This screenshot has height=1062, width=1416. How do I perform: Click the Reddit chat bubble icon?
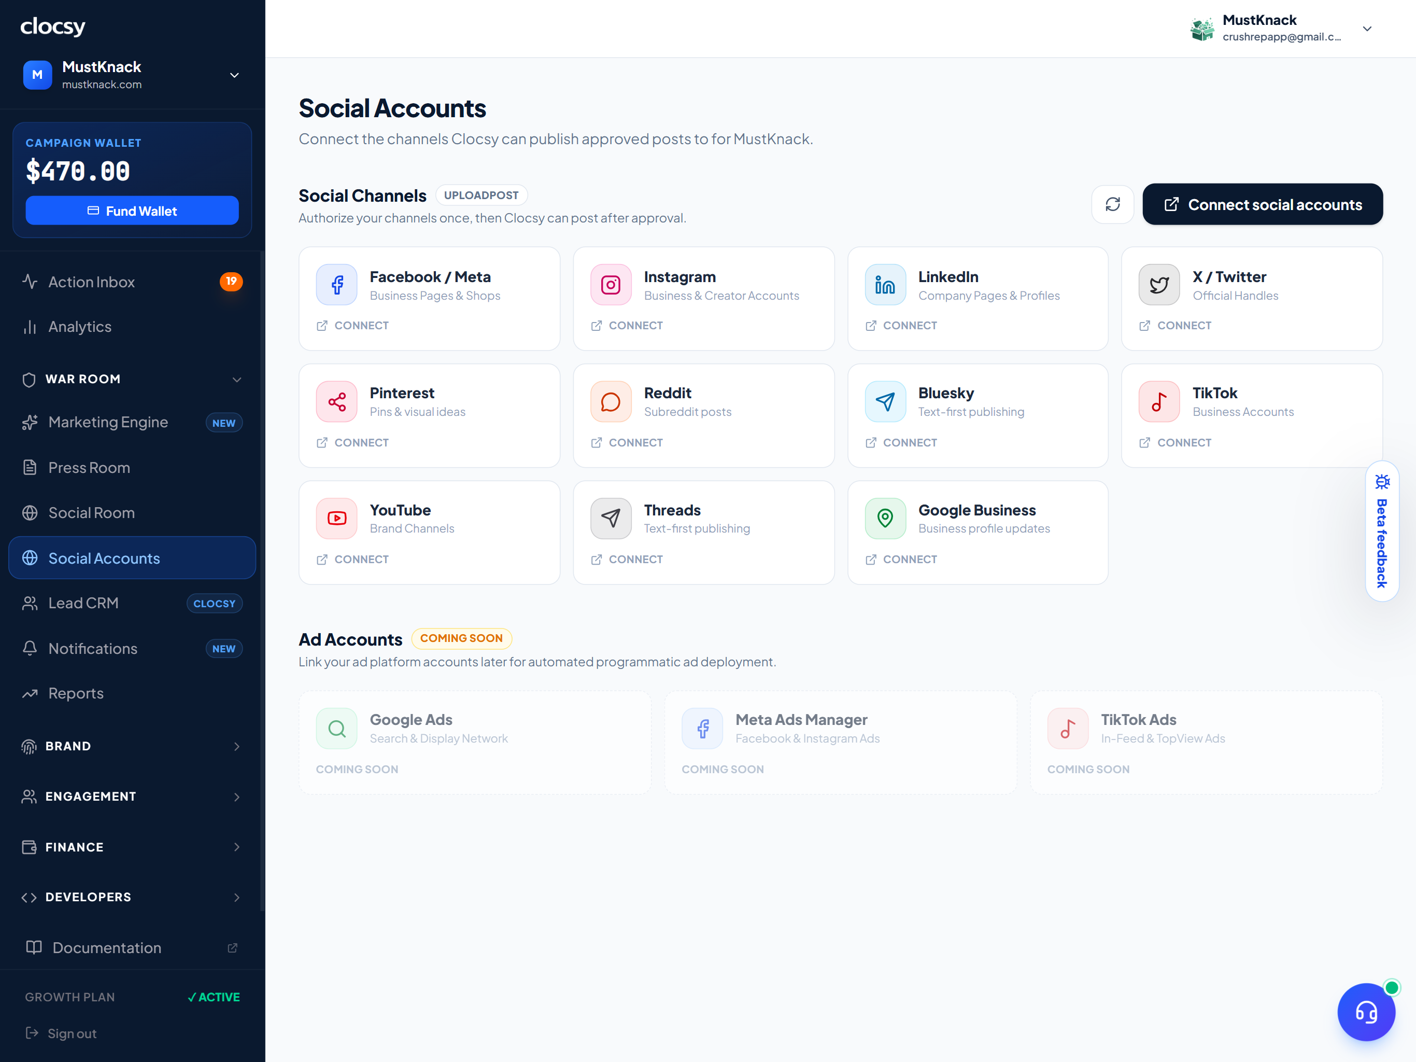coord(611,401)
